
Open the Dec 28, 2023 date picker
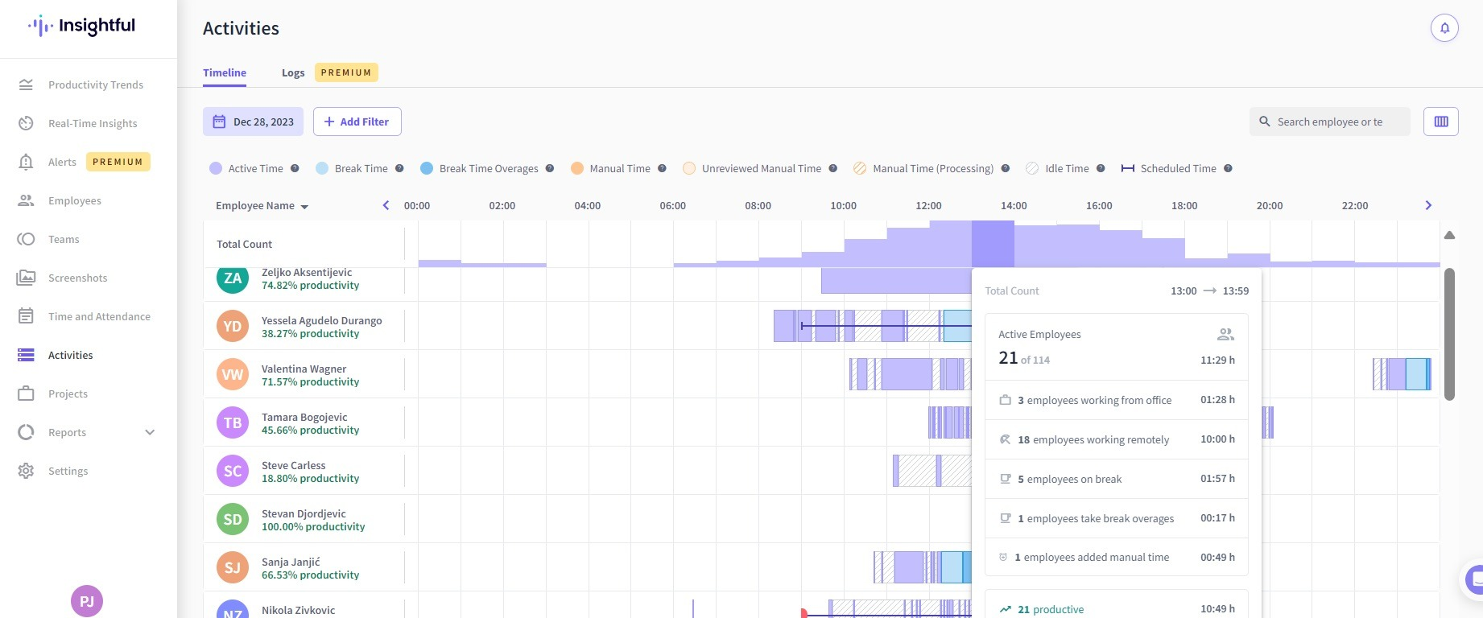[253, 122]
